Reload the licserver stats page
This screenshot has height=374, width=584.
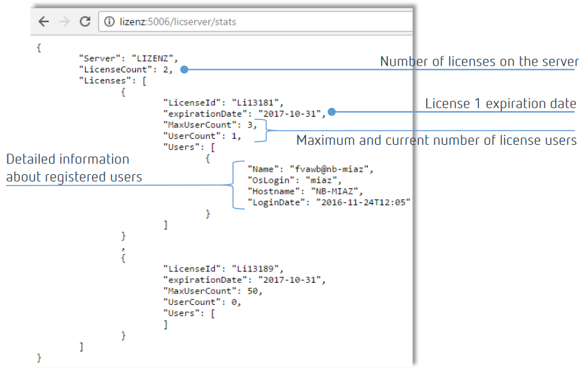click(85, 21)
